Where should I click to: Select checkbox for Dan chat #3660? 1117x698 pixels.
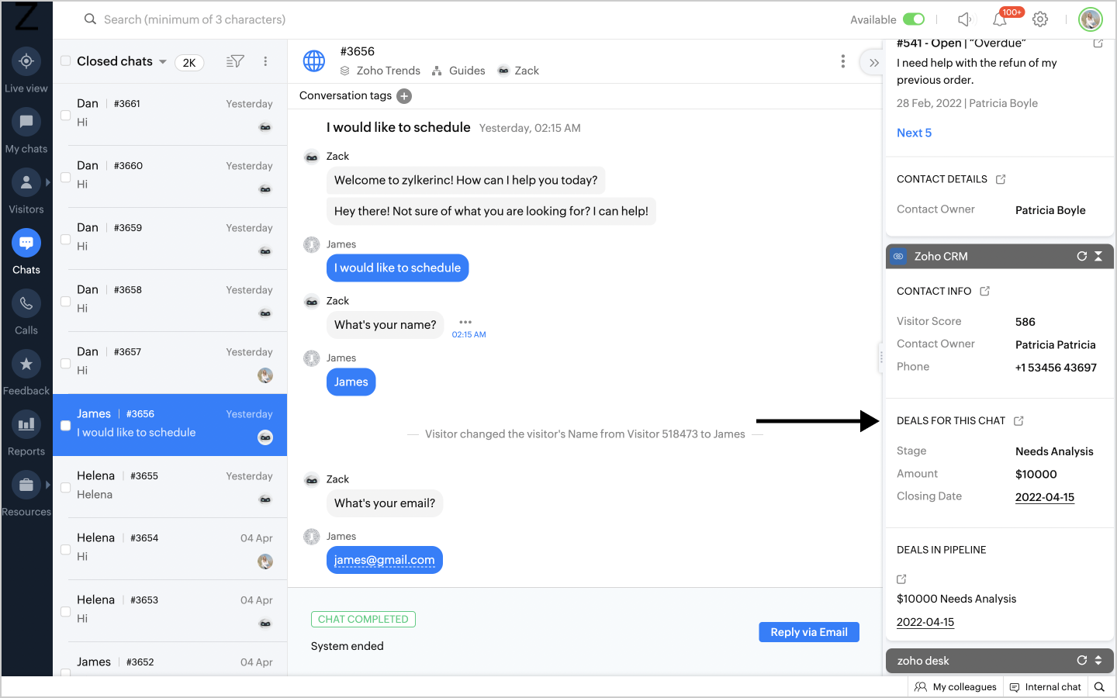tap(66, 177)
